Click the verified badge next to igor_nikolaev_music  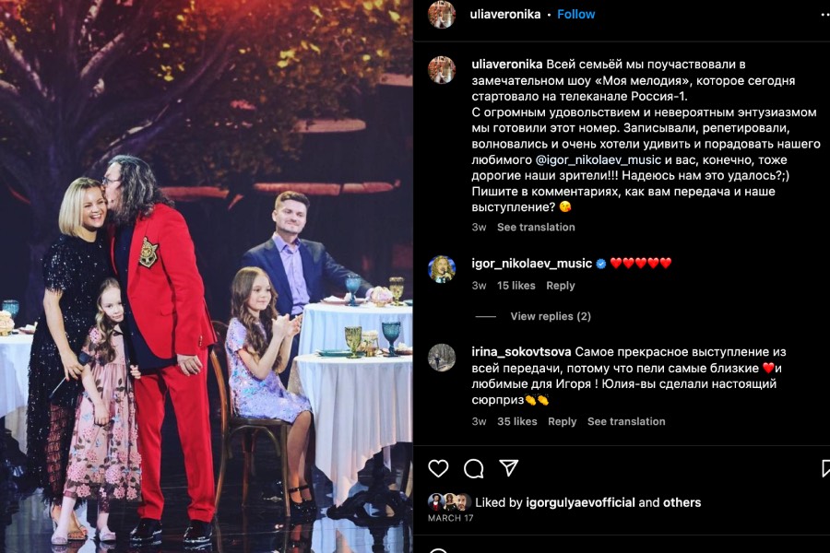click(x=600, y=264)
